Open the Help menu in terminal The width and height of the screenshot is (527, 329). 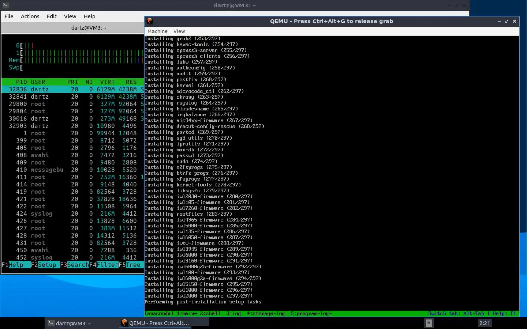[89, 16]
